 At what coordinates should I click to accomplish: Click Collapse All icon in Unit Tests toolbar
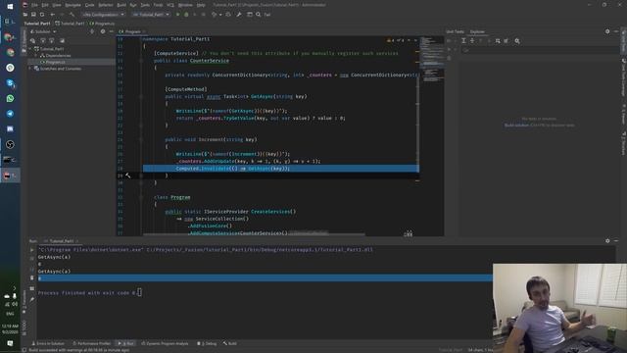click(x=472, y=41)
